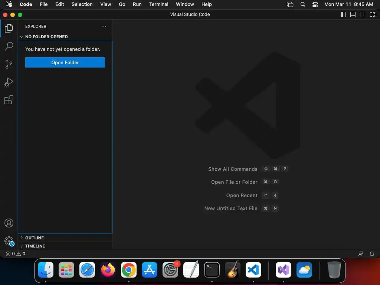The width and height of the screenshot is (380, 285).
Task: Open Control Center in the menu bar
Action: tap(315, 4)
